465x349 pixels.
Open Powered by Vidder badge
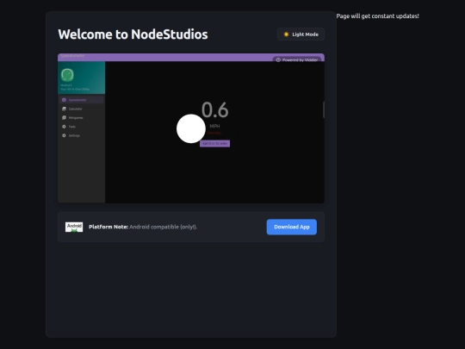[296, 59]
